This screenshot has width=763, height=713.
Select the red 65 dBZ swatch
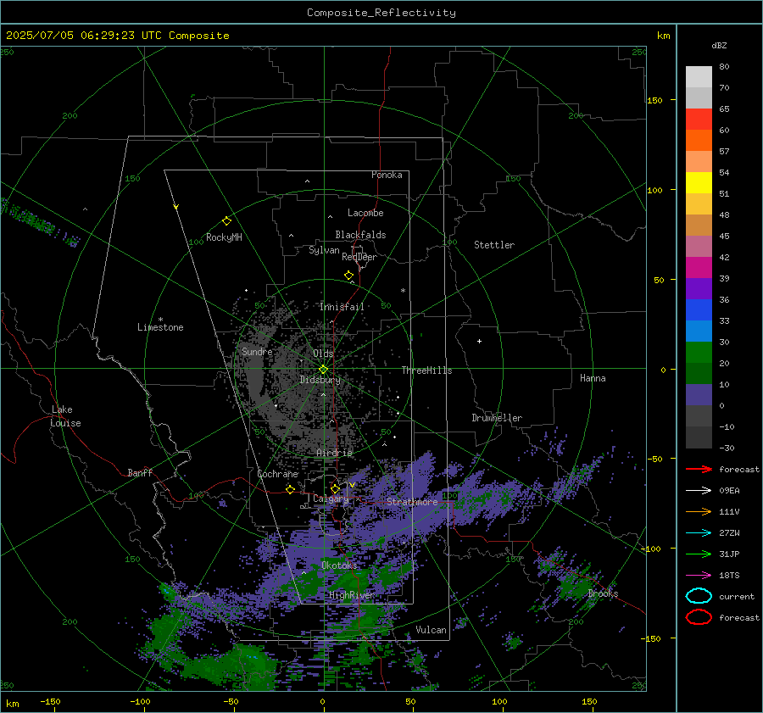point(699,120)
